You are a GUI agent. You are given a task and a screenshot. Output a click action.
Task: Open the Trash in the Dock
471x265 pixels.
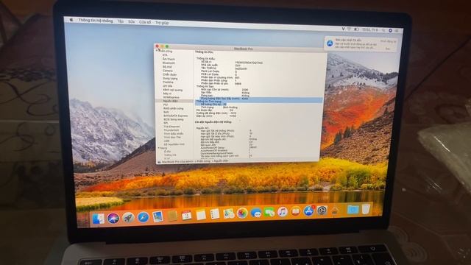click(366, 209)
